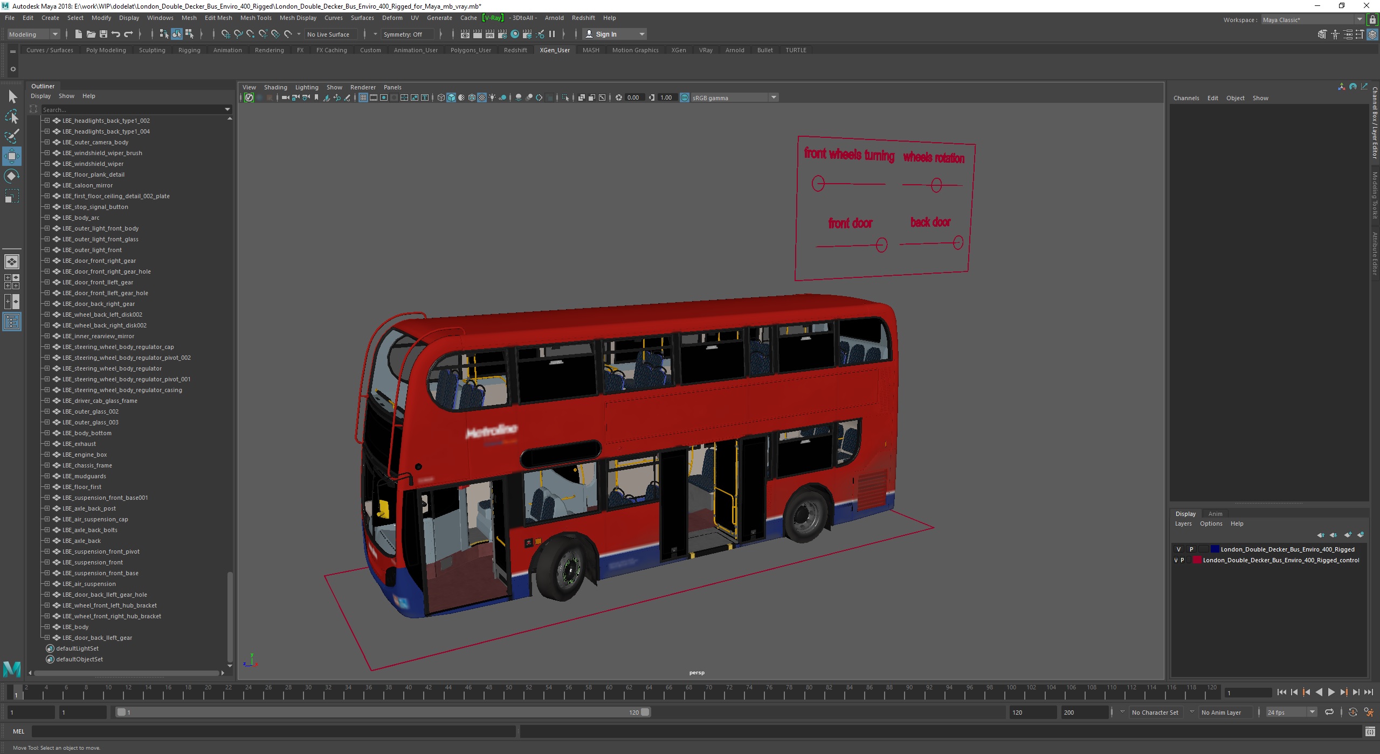
Task: Click the blue color swatch of Rigged layer
Action: click(x=1215, y=549)
